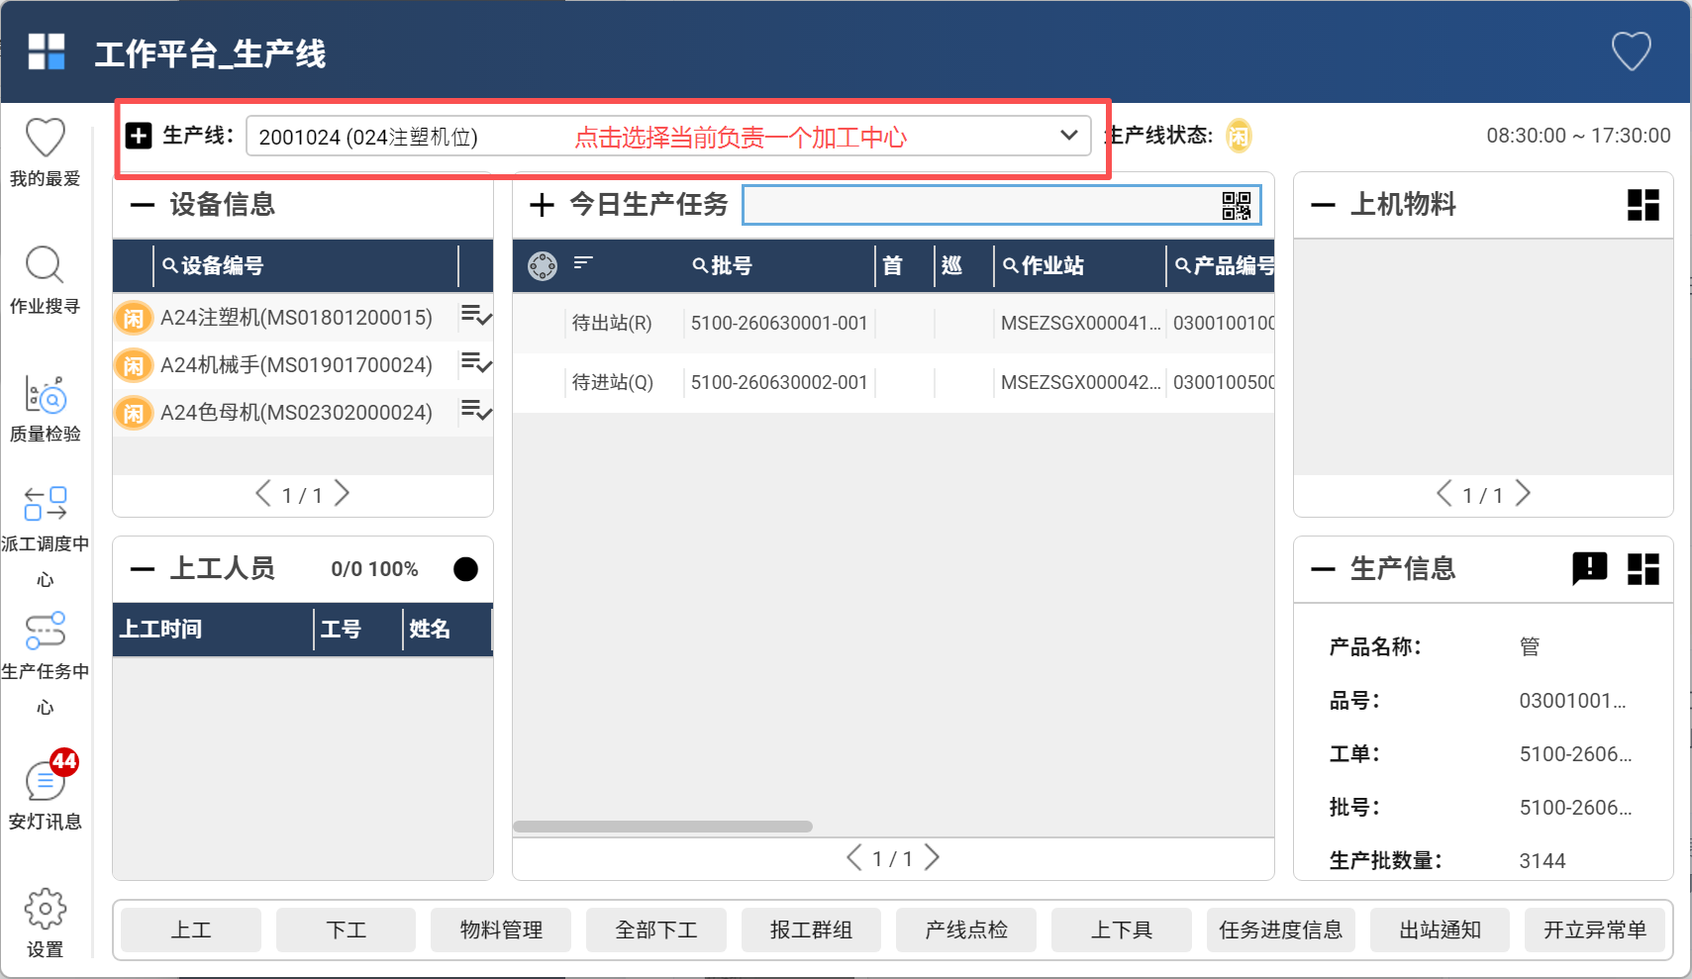Click the horizontal scrollbar under task table
The image size is (1692, 979).
[662, 826]
